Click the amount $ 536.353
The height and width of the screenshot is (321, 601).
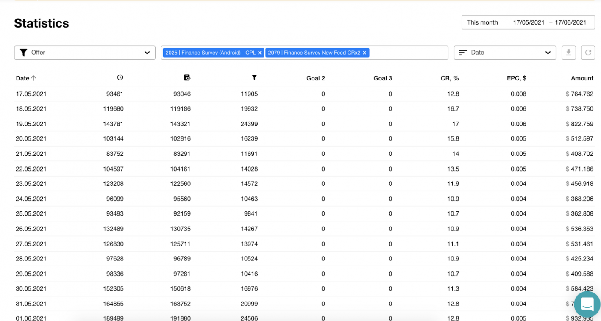[x=579, y=229]
